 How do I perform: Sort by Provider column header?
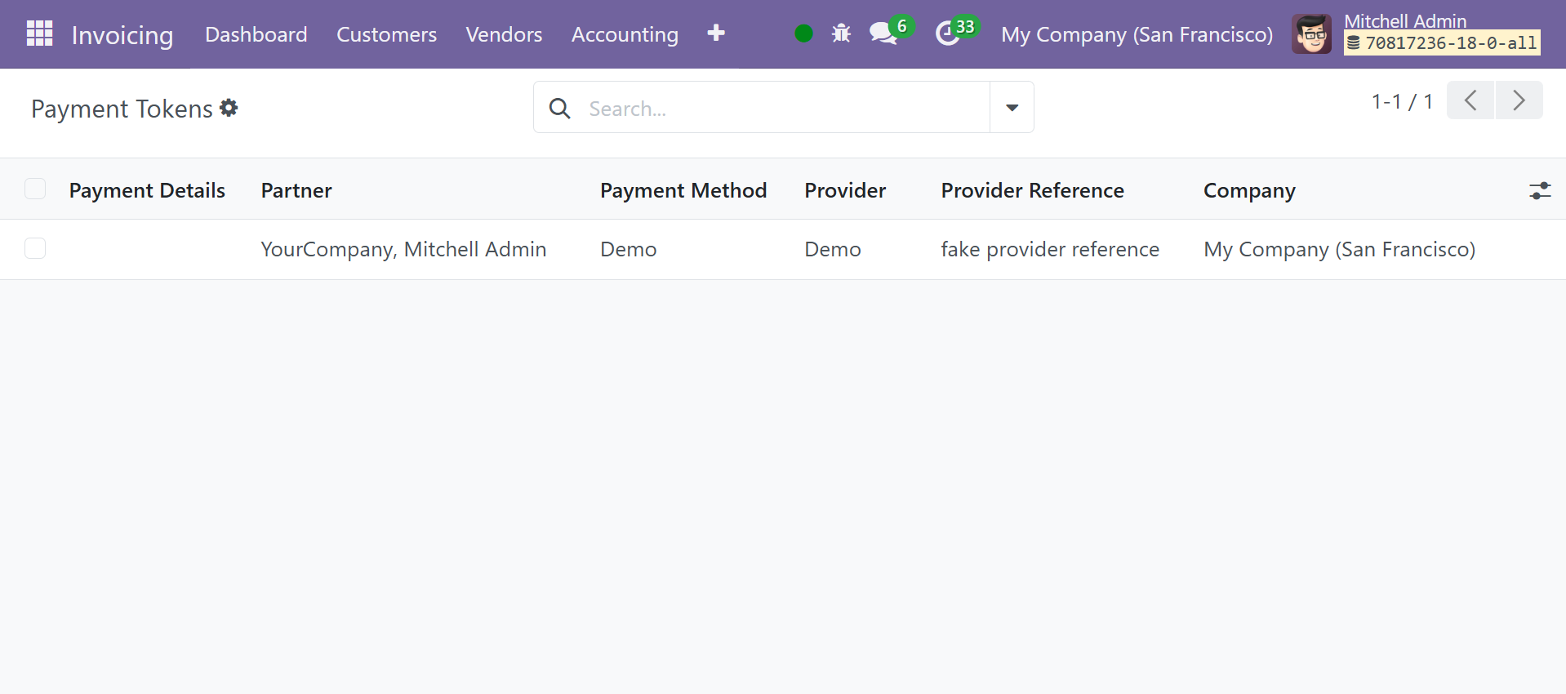pos(845,190)
